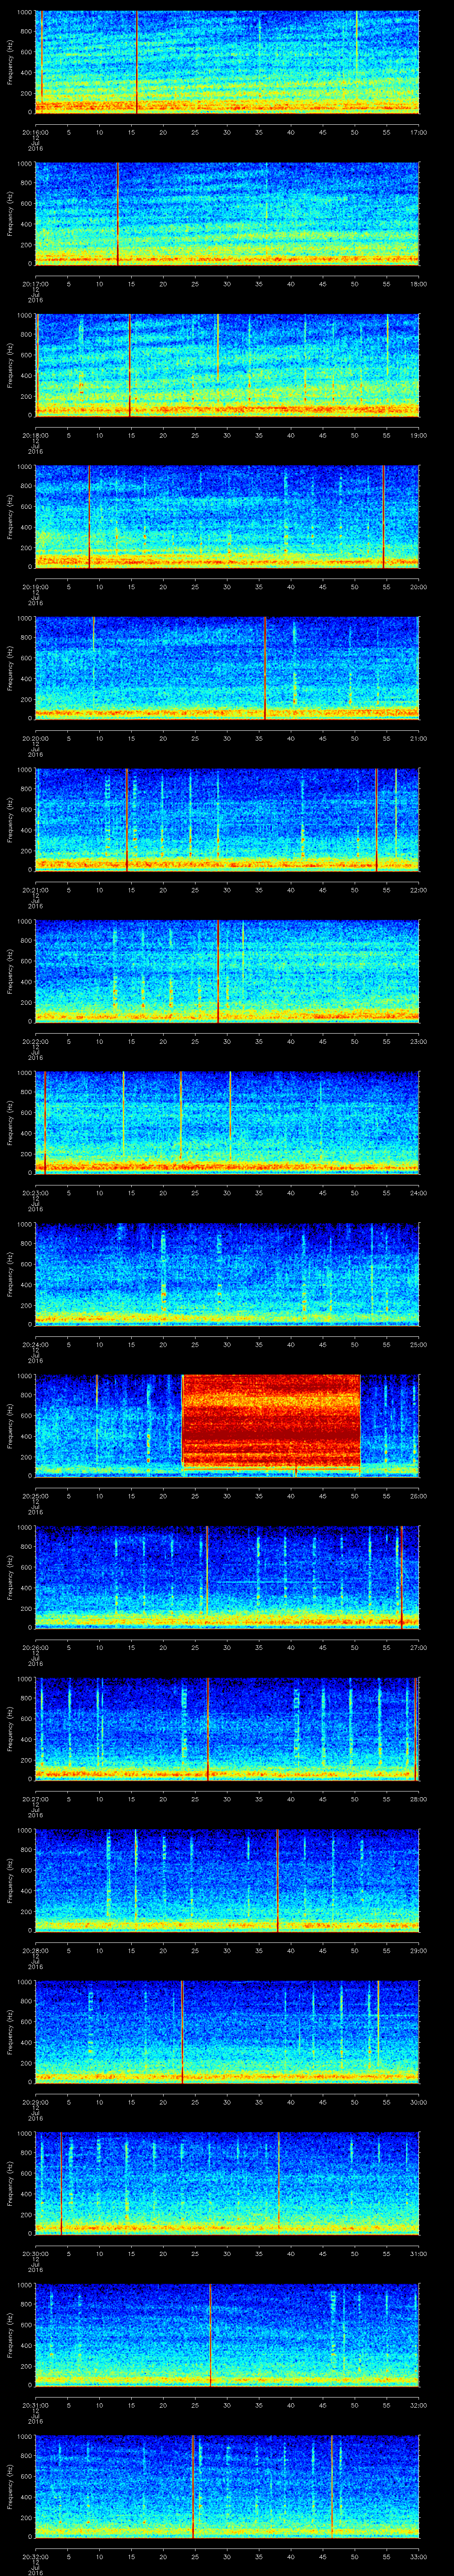The height and width of the screenshot is (2576, 454).
Task: Click the 20:27:00 start time label
Action: (x=36, y=1798)
